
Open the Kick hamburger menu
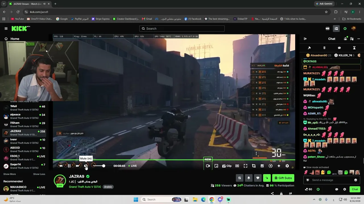pyautogui.click(x=6, y=29)
